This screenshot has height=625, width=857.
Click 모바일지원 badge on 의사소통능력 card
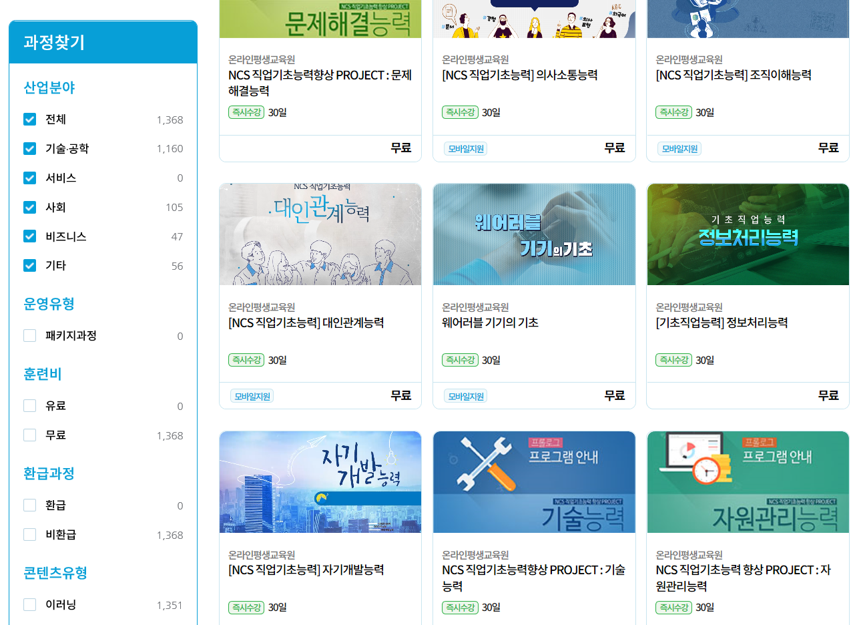[x=466, y=148]
